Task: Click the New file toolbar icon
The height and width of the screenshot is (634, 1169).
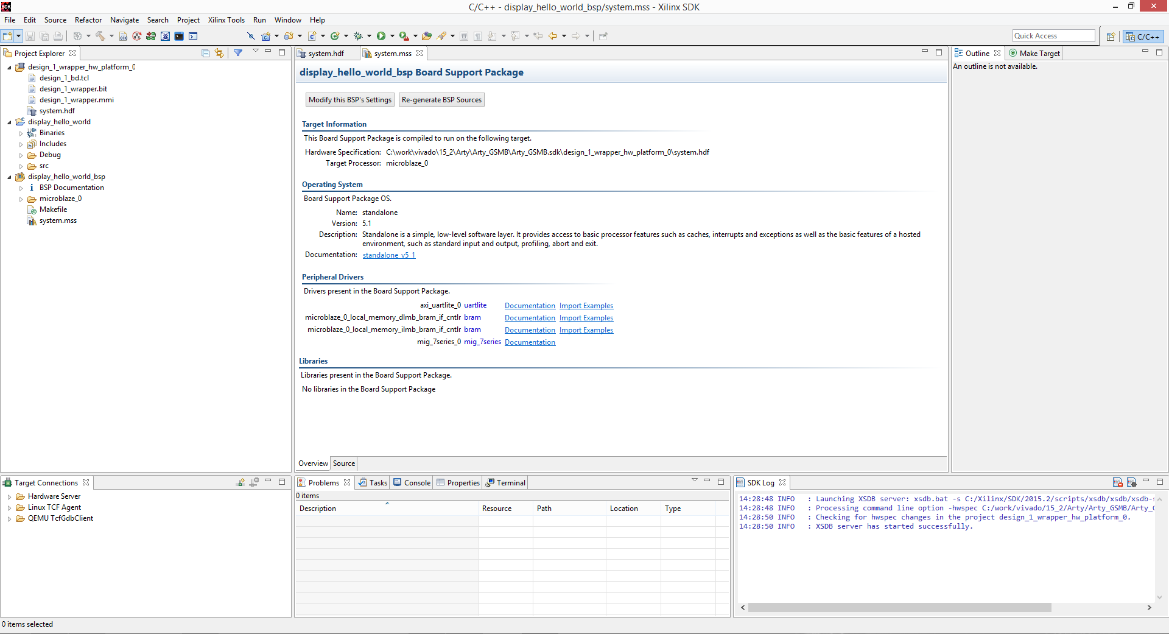Action: 7,36
